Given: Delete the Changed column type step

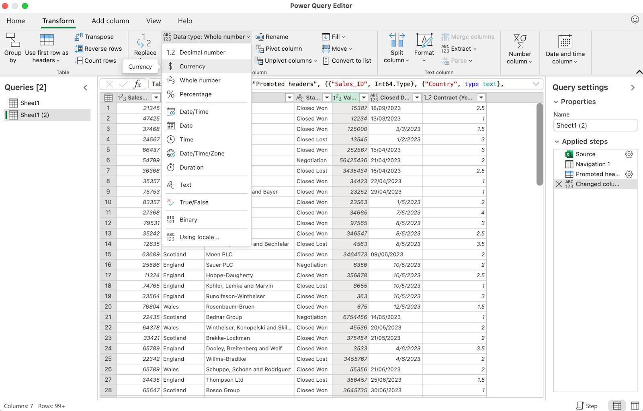Looking at the screenshot, I should [559, 184].
